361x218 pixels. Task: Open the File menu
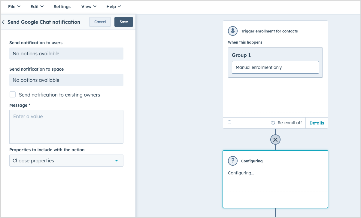[x=14, y=6]
